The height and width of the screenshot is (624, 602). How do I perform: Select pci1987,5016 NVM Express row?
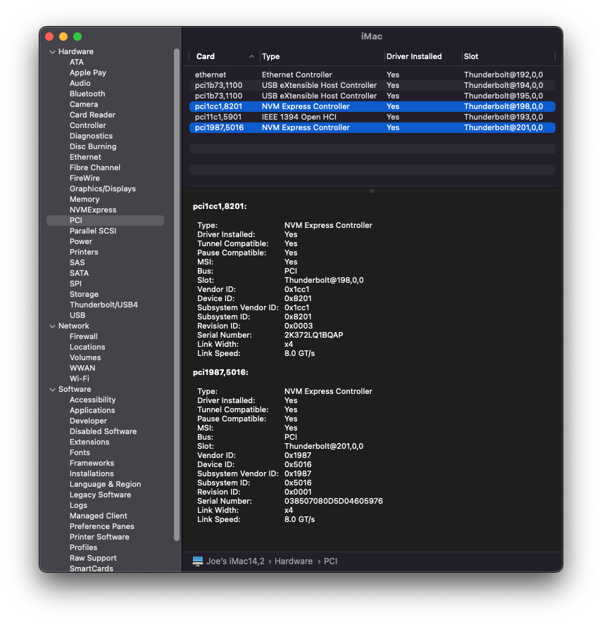[372, 127]
